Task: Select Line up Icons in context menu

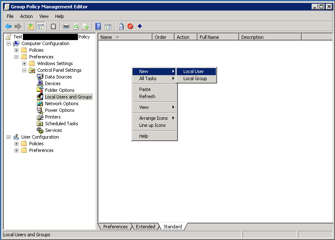Action: click(x=154, y=125)
